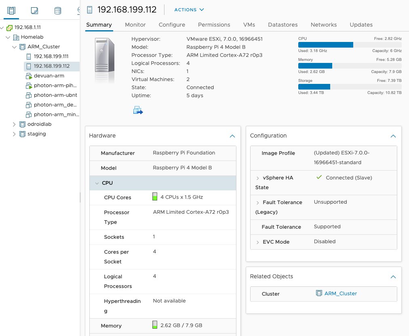
Task: Click cluster icon beside ARM_Cluster link
Action: tap(319, 293)
